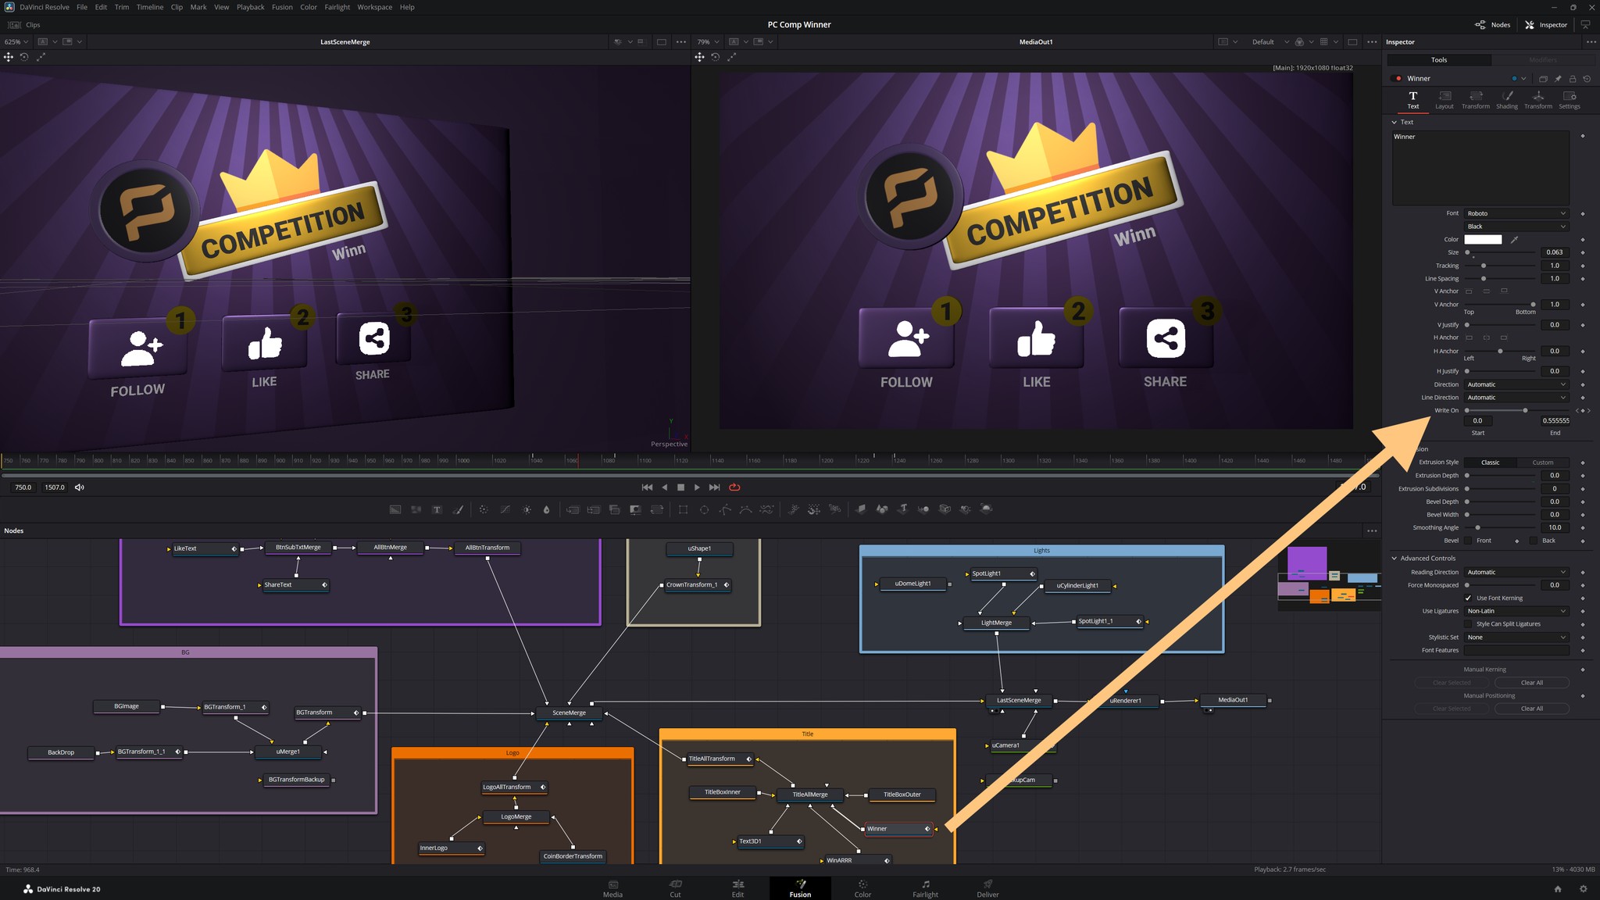This screenshot has width=1600, height=900.
Task: Open the Direction dropdown
Action: tap(1516, 385)
